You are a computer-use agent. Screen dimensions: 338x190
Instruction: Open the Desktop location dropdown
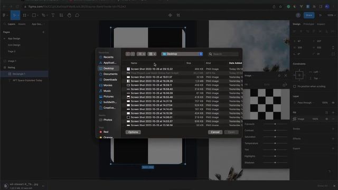[x=182, y=54]
